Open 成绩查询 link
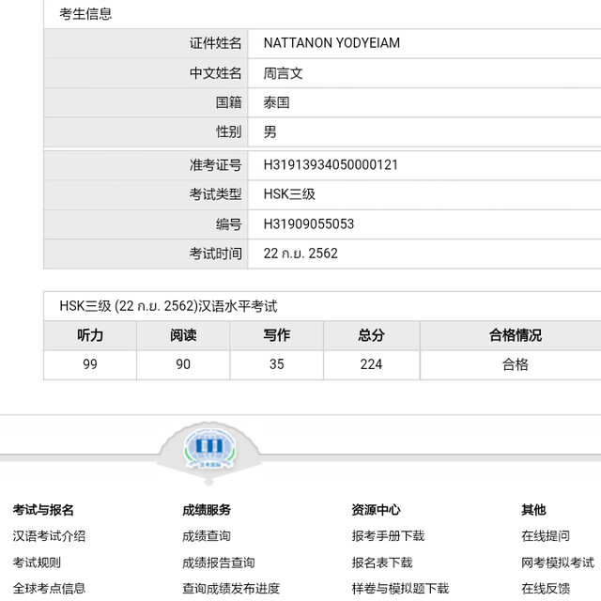Screen dimensions: 601x601 pyautogui.click(x=207, y=536)
